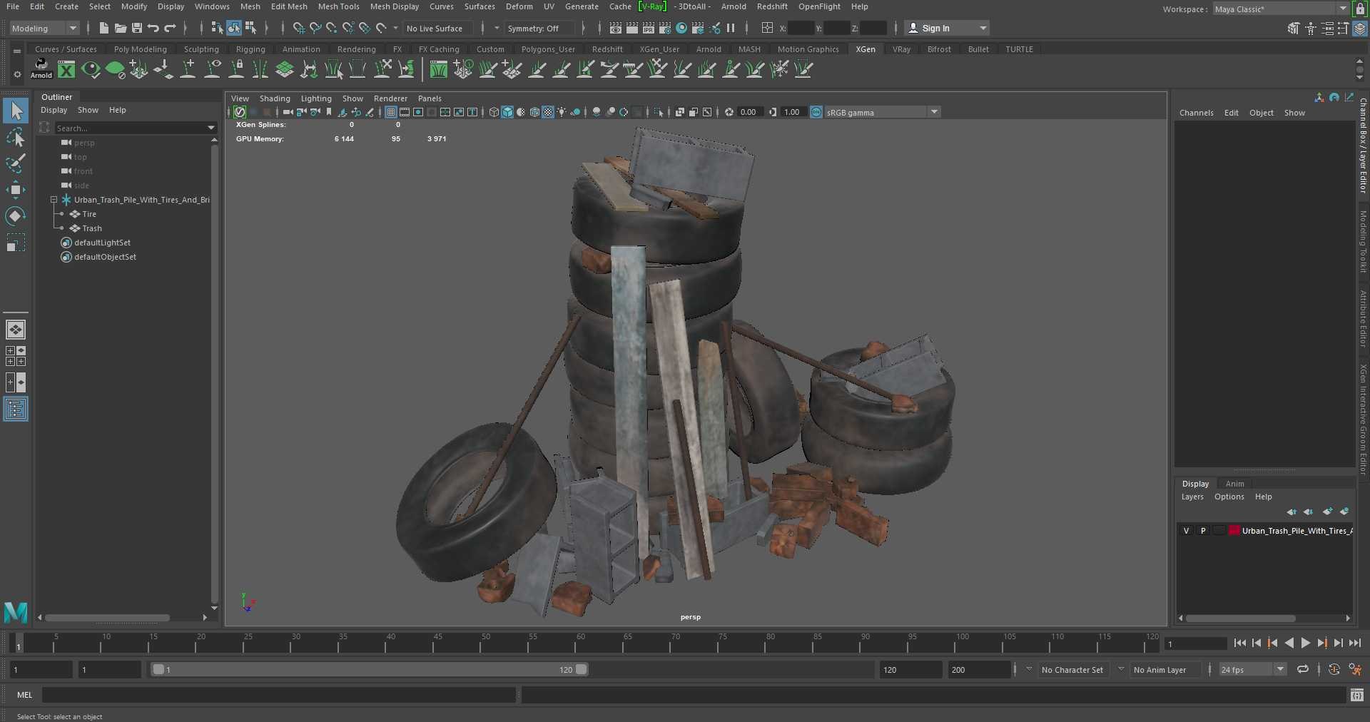Screen dimensions: 1370x722
Task: Click the Outliner horizontal scrollbar
Action: (x=107, y=618)
